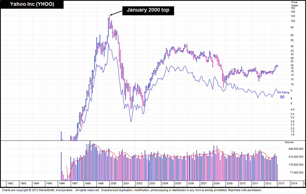The height and width of the screenshot is (194, 306).
Task: Click the 2014 year label
Action: (294, 183)
